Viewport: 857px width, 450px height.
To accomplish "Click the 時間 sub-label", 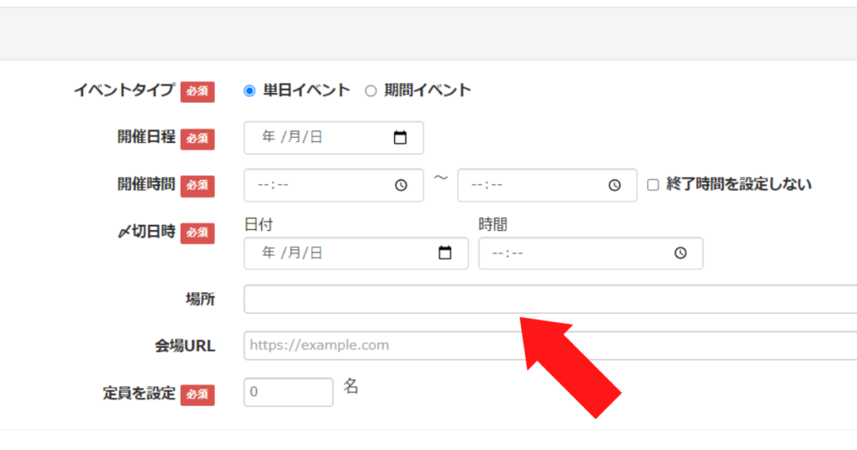I will pyautogui.click(x=493, y=224).
